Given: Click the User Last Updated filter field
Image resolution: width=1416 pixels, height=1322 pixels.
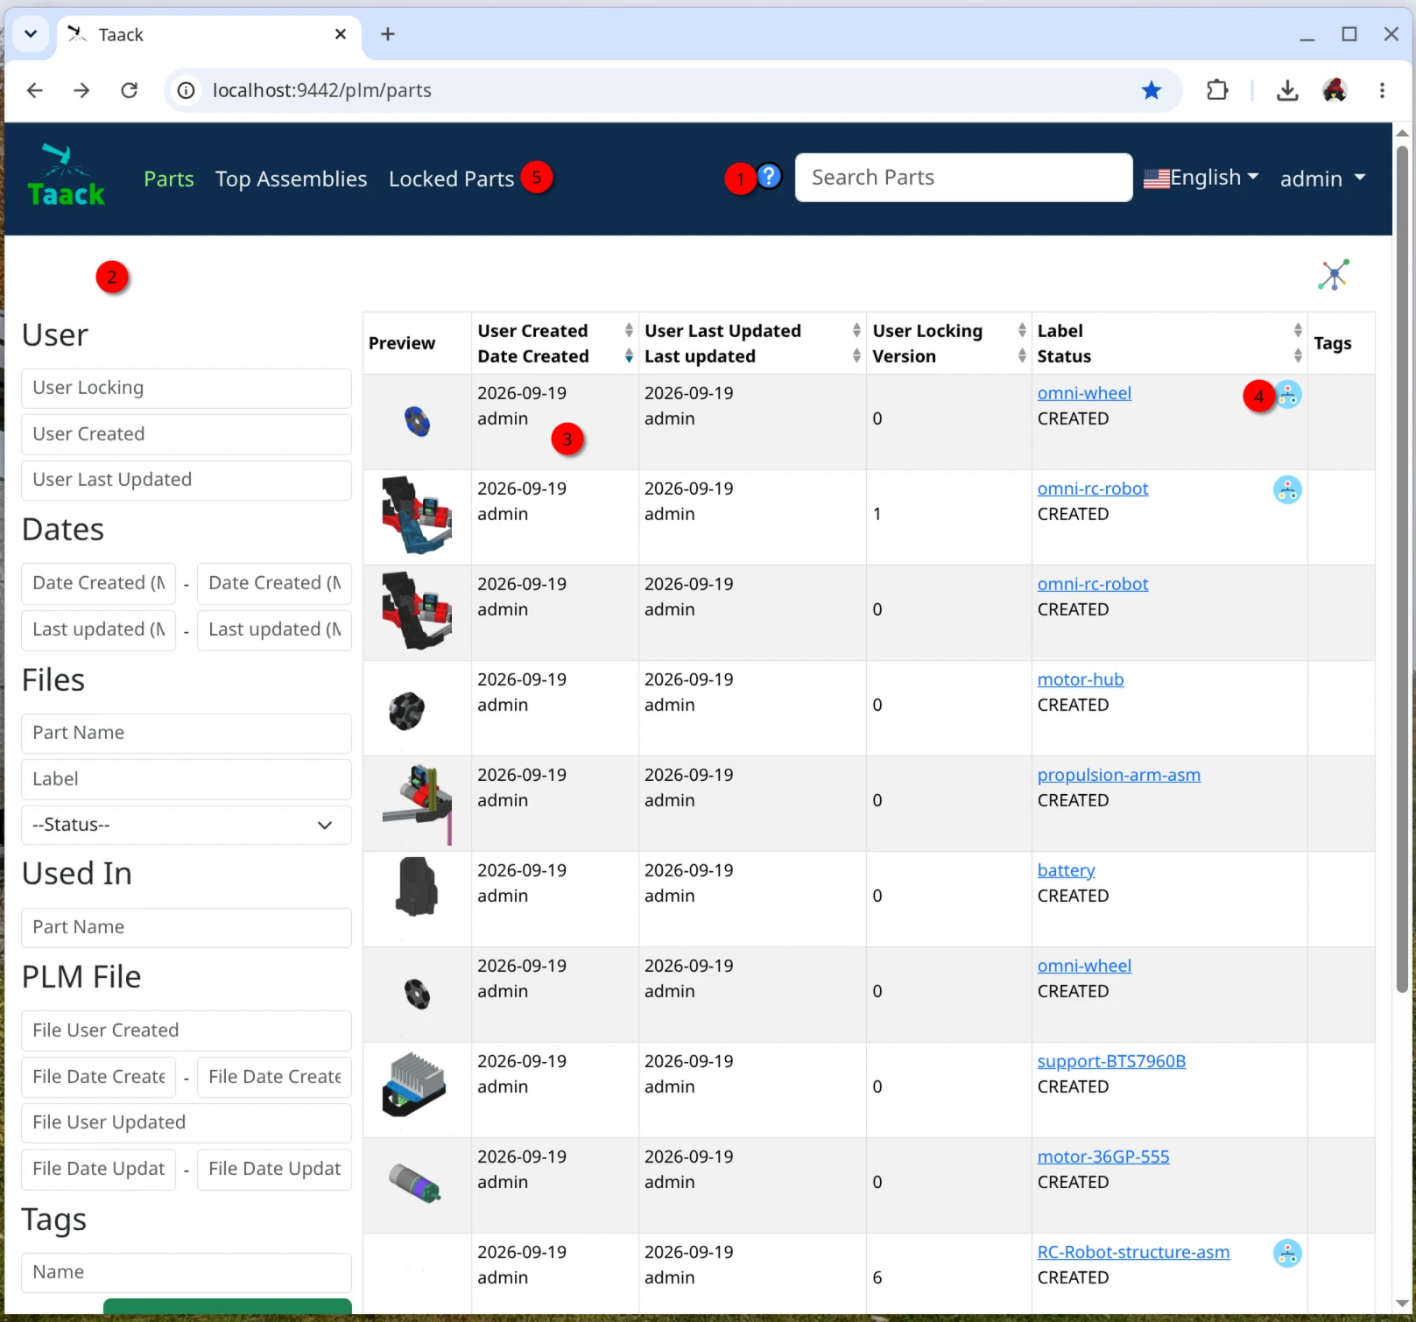Looking at the screenshot, I should click(187, 480).
